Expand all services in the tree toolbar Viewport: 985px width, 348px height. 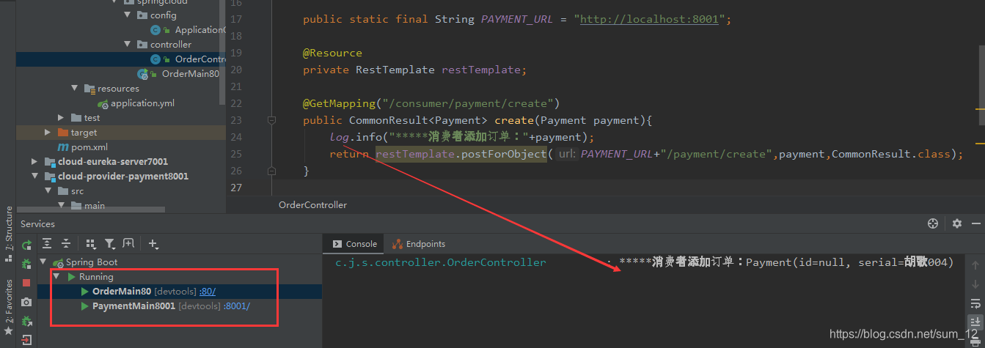pyautogui.click(x=47, y=244)
